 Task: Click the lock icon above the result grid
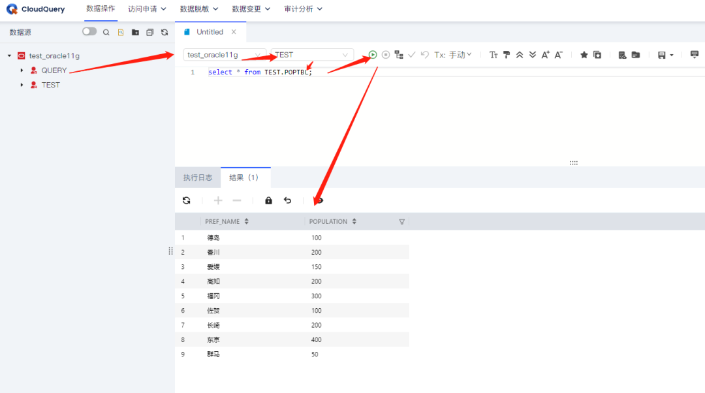[268, 200]
